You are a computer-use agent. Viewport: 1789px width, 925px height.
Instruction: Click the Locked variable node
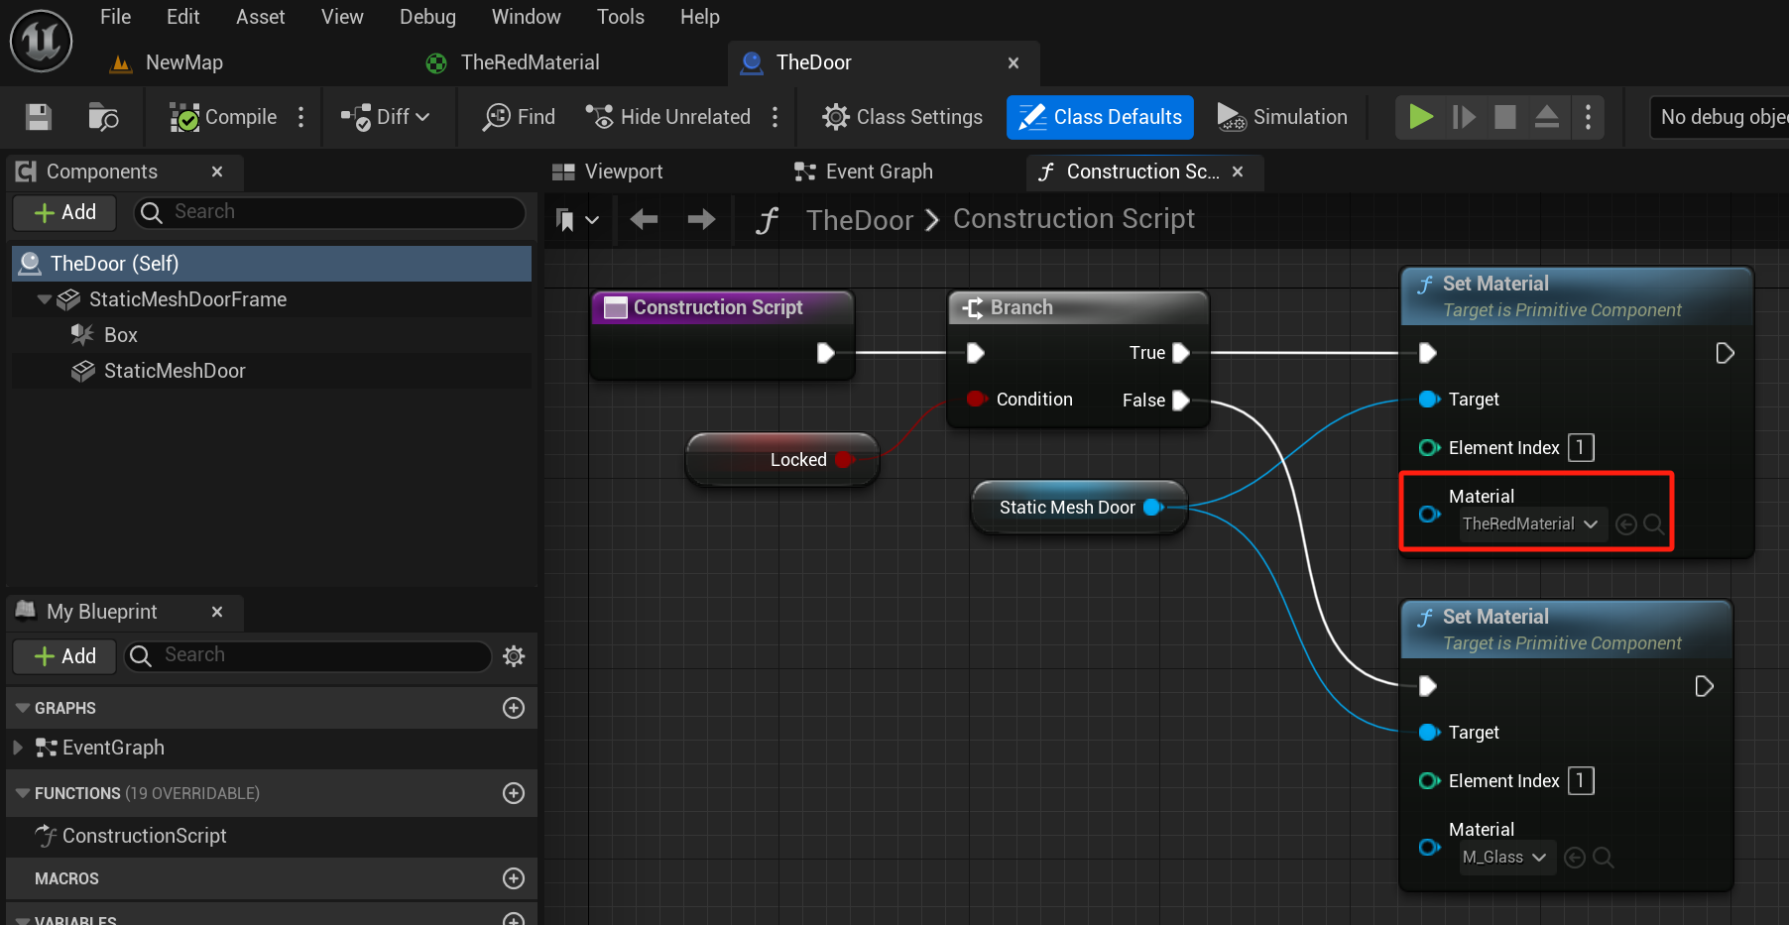coord(782,459)
